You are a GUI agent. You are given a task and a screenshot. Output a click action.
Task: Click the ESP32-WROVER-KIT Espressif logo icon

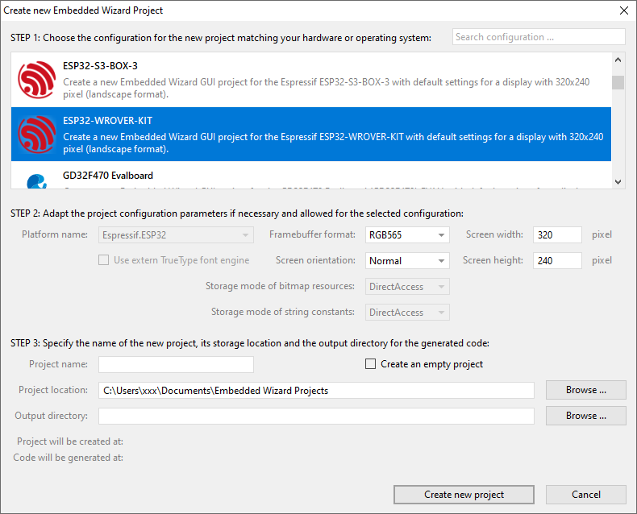coord(36,135)
